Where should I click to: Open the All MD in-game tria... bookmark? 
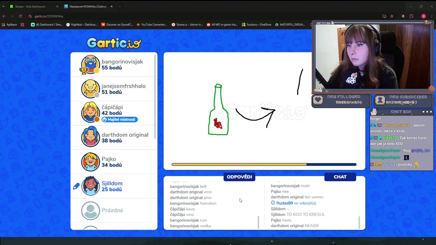coord(222,24)
